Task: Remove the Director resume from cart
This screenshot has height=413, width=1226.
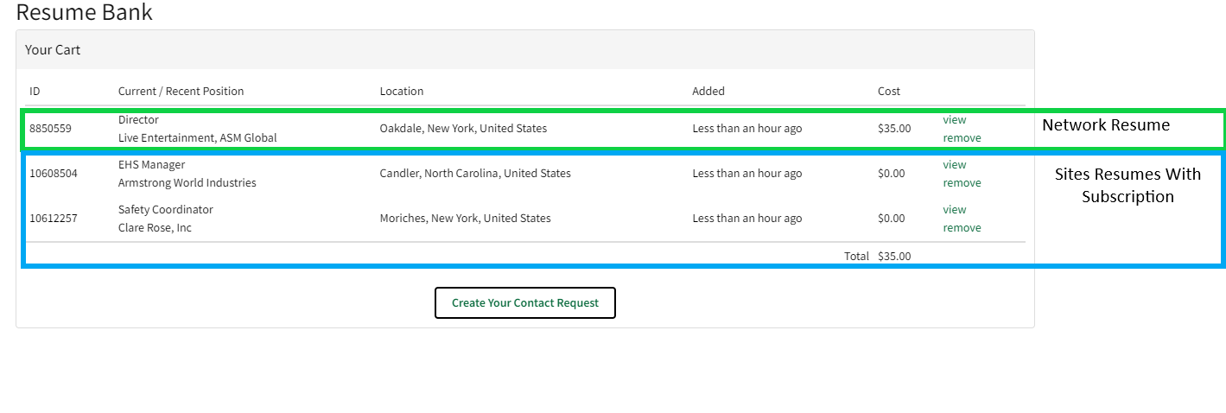Action: coord(962,137)
